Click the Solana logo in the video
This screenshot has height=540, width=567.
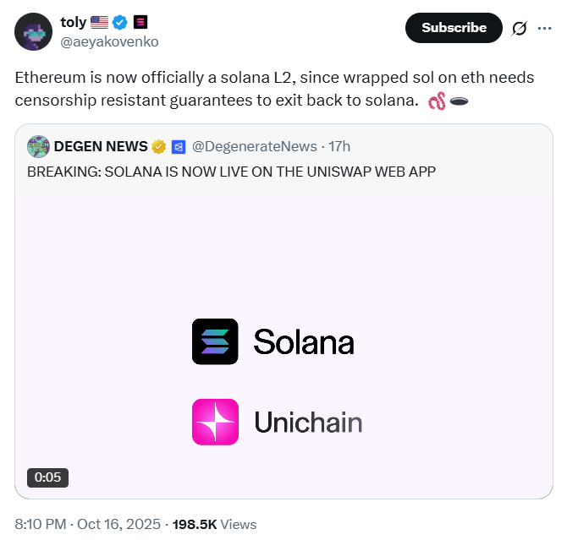coord(215,341)
